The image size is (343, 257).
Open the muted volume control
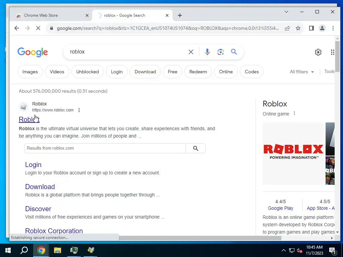click(x=300, y=251)
